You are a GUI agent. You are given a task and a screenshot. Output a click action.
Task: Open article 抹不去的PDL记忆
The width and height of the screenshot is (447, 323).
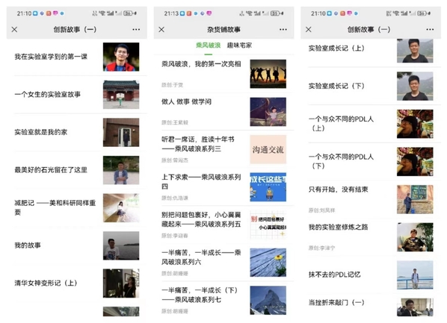[371, 275]
